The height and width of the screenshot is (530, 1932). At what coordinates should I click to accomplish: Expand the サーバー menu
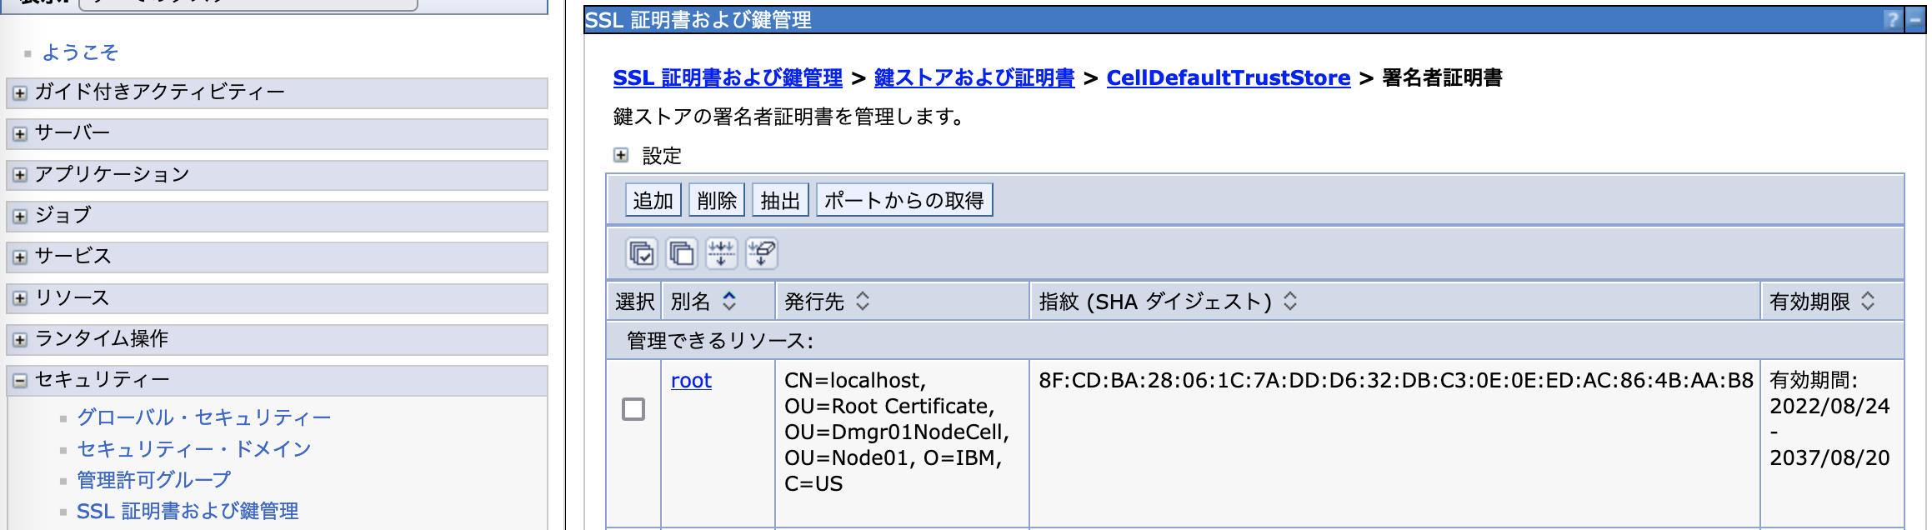(20, 133)
